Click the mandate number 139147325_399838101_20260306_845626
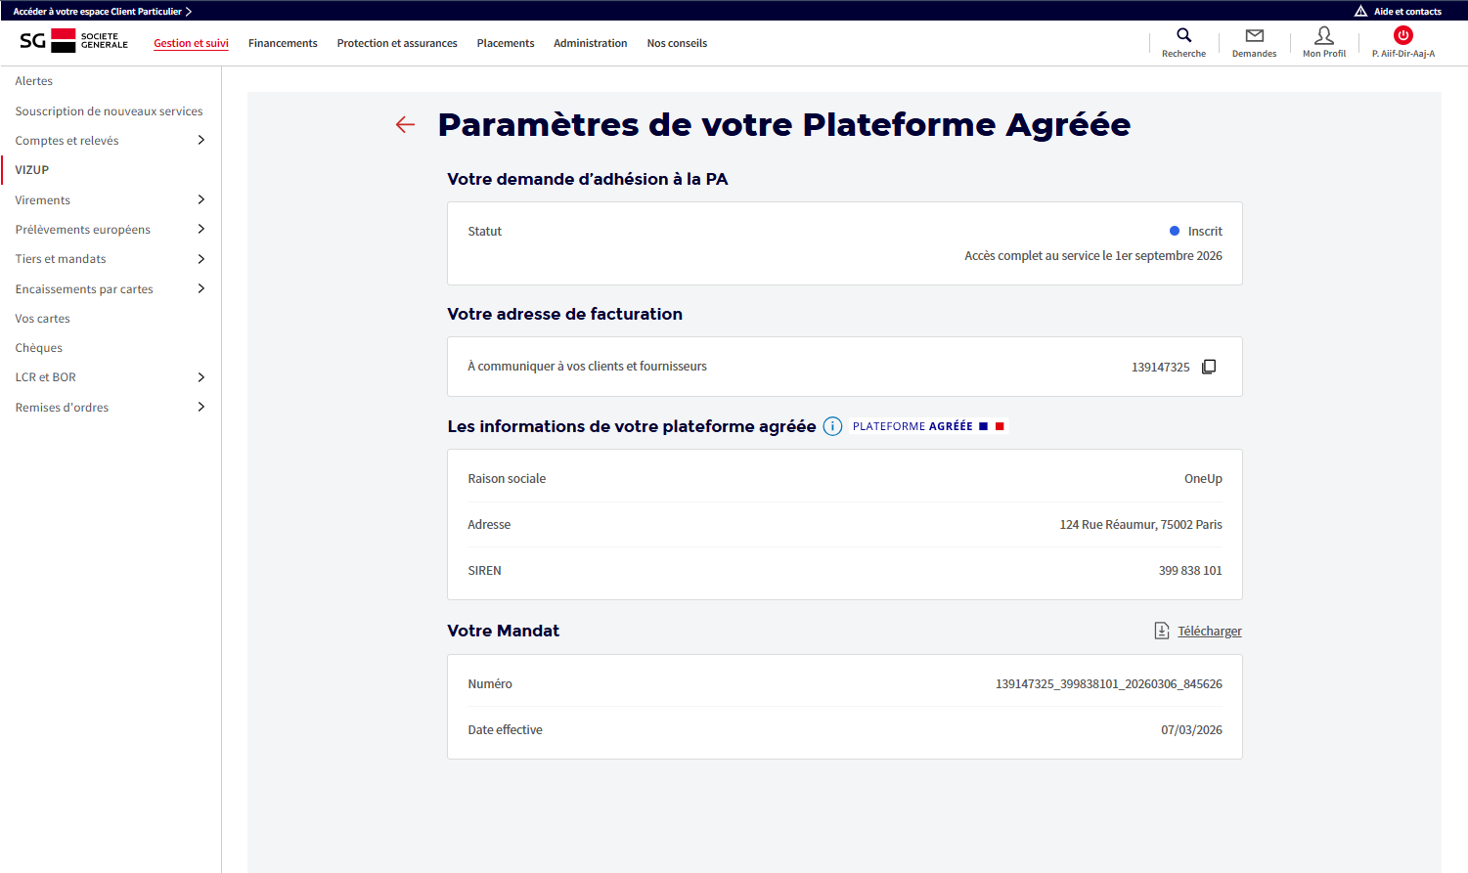1468x873 pixels. 1109,684
